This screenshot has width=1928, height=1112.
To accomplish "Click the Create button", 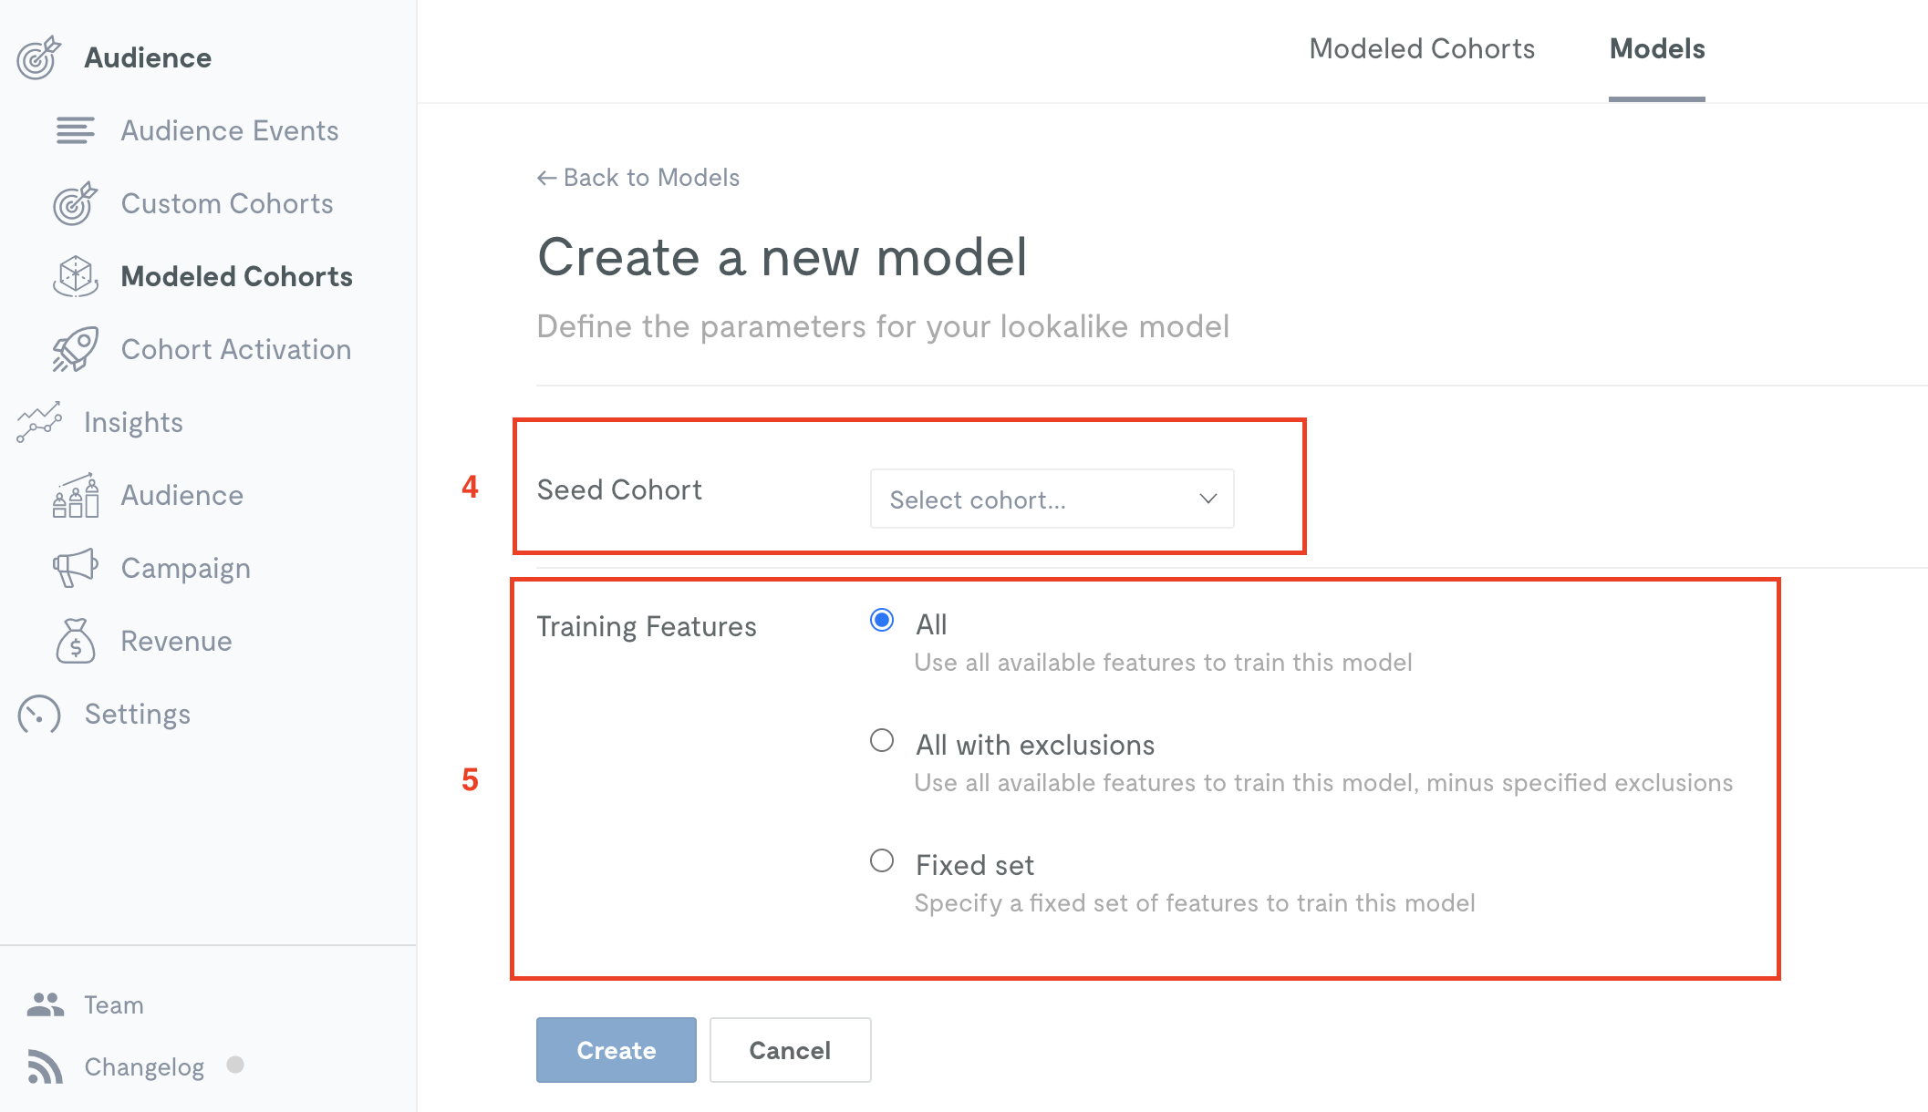I will coord(617,1050).
